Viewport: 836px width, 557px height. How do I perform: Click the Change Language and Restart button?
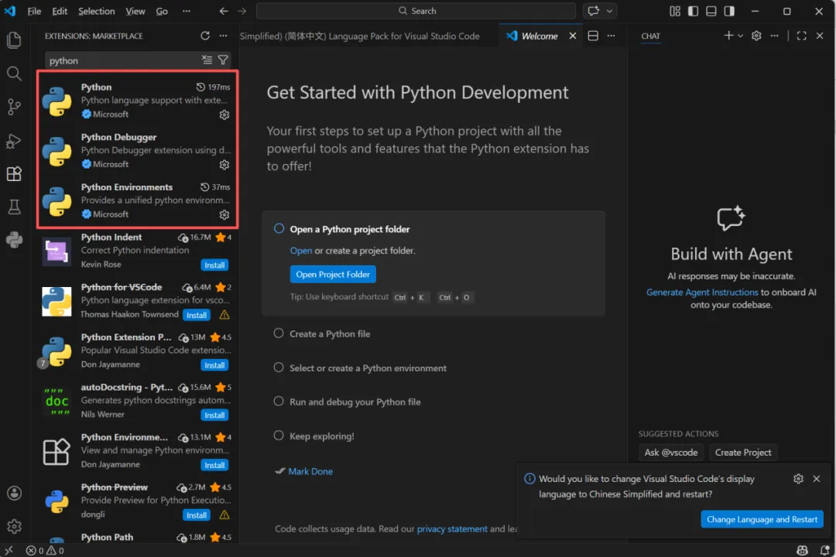[x=762, y=519]
